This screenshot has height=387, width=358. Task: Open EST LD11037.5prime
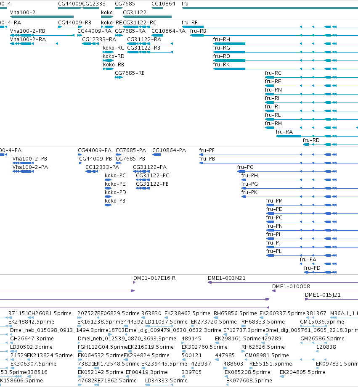point(166,322)
